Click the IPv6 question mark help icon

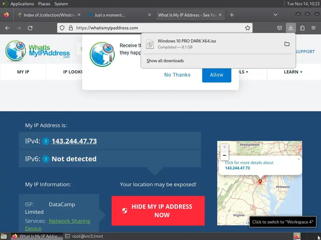[x=46, y=159]
